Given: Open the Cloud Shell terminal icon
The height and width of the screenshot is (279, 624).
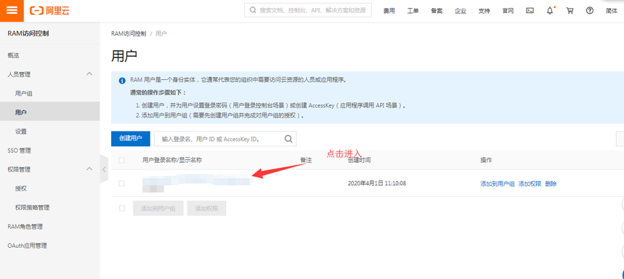Looking at the screenshot, I should [530, 11].
